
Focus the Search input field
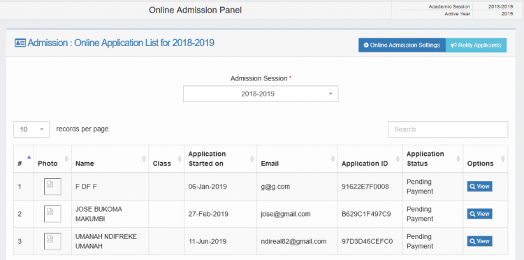(448, 129)
